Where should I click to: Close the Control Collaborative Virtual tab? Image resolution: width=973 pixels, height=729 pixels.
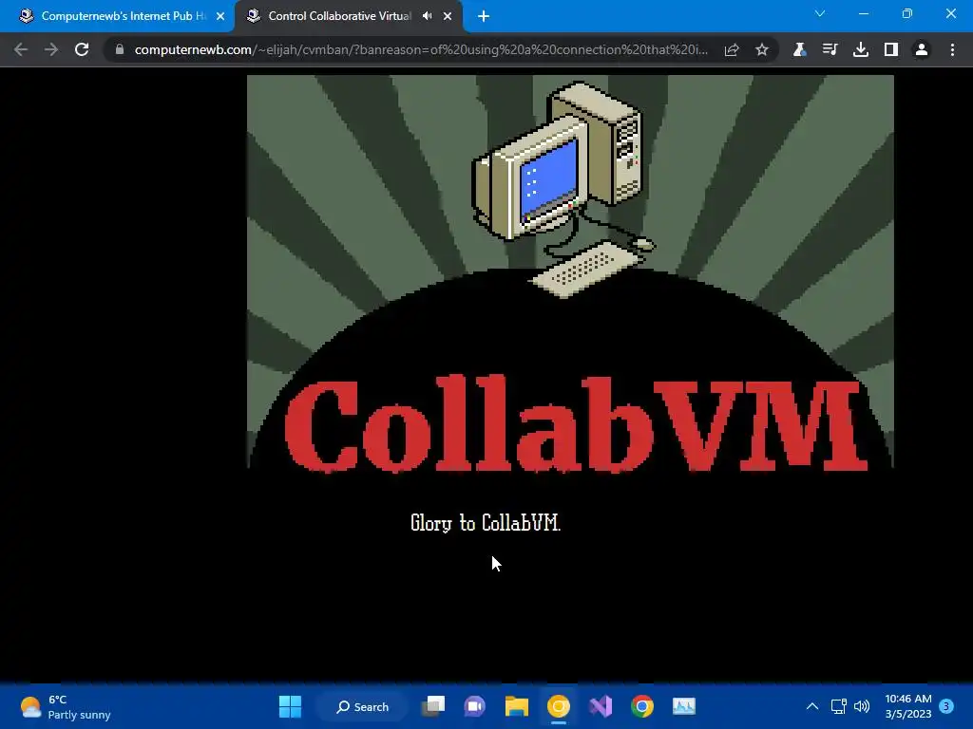pyautogui.click(x=448, y=16)
